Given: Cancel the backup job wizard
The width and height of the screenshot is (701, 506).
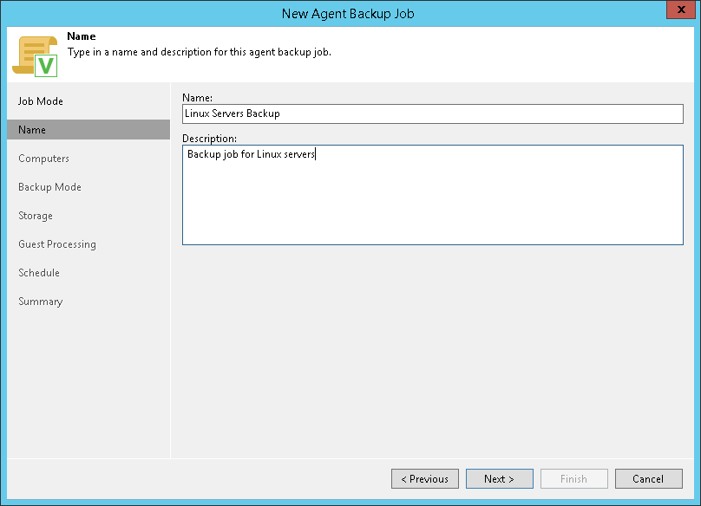Looking at the screenshot, I should (648, 479).
